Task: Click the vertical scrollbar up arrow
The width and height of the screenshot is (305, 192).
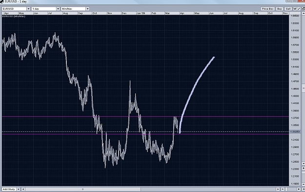Action: (304, 13)
